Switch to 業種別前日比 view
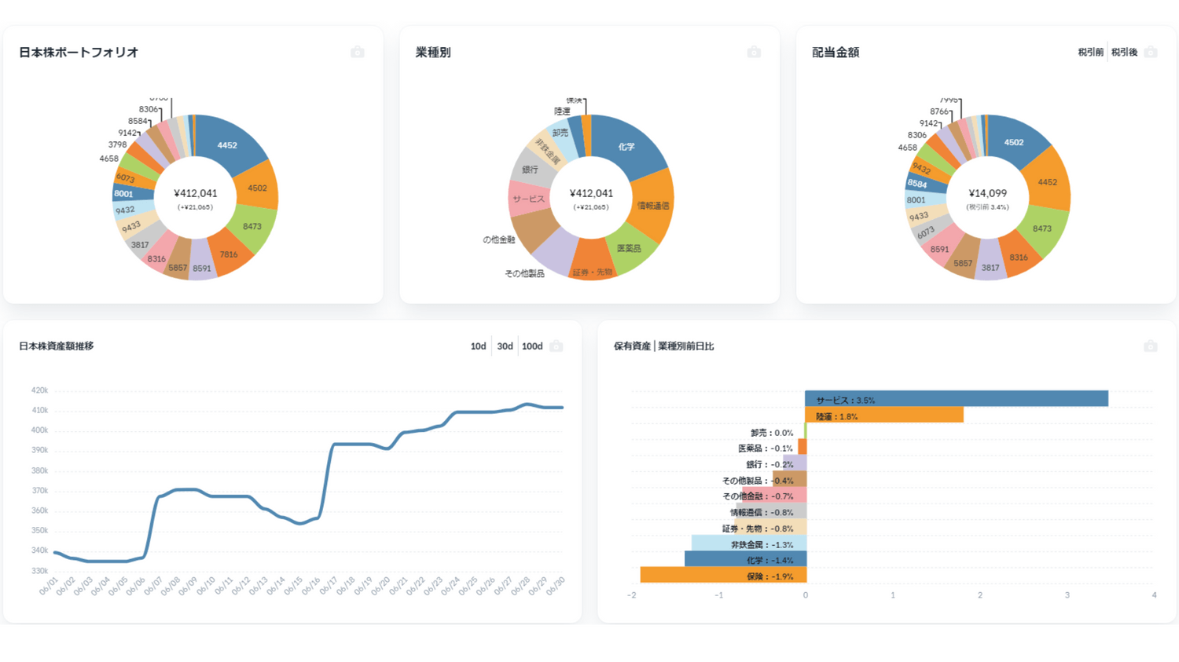 [686, 346]
